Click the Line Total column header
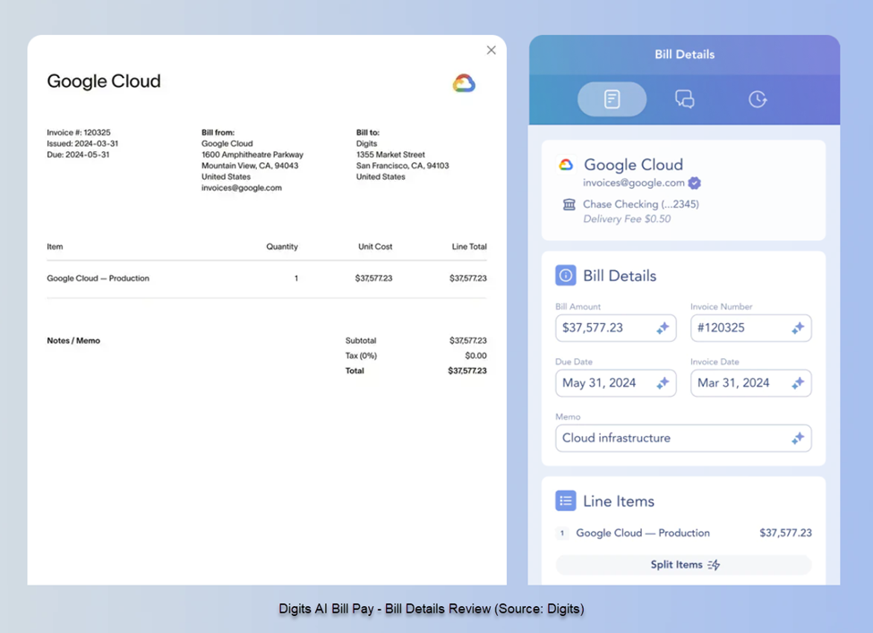The width and height of the screenshot is (873, 633). point(469,246)
